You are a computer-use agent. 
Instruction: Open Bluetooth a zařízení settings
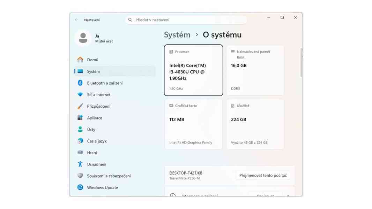115,83
